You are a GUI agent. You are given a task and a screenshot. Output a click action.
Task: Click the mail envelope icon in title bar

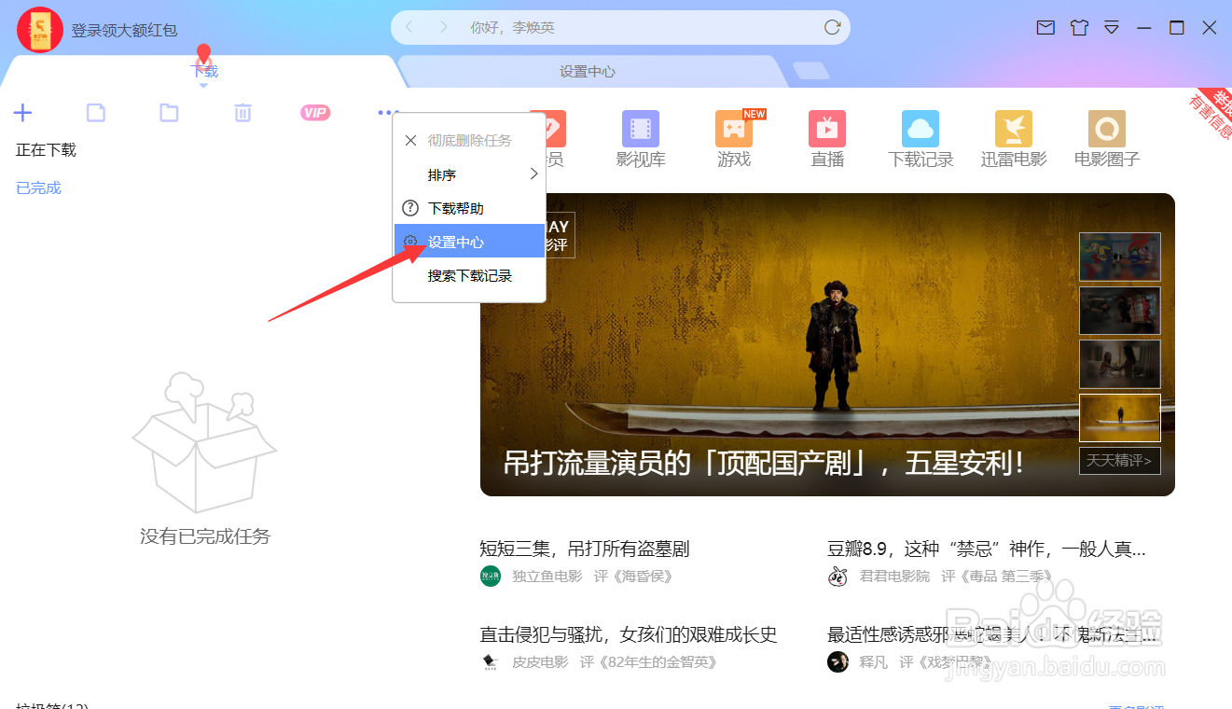pyautogui.click(x=1045, y=28)
